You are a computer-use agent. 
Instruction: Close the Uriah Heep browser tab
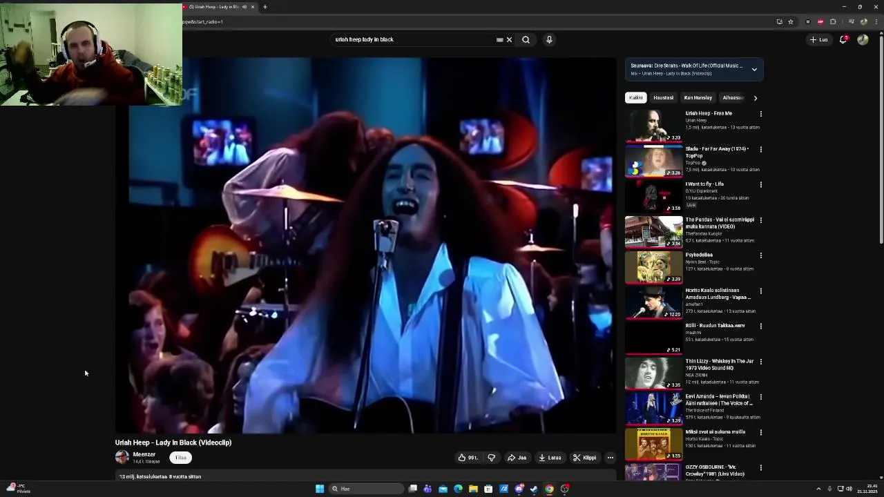pos(253,7)
